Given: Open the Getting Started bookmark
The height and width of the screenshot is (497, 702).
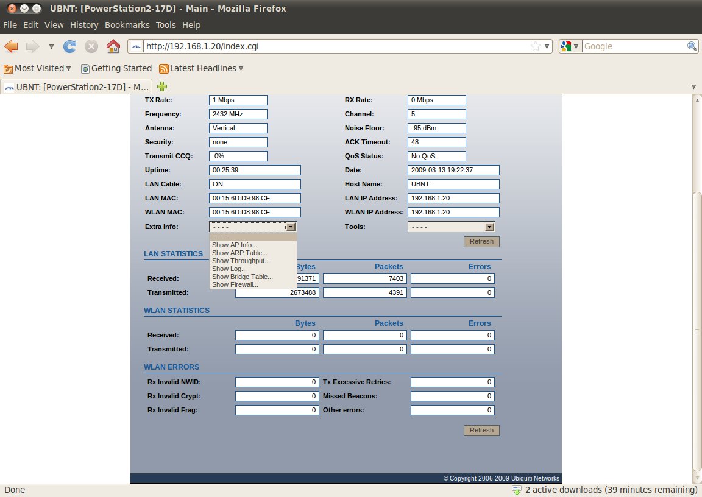Looking at the screenshot, I should 116,68.
